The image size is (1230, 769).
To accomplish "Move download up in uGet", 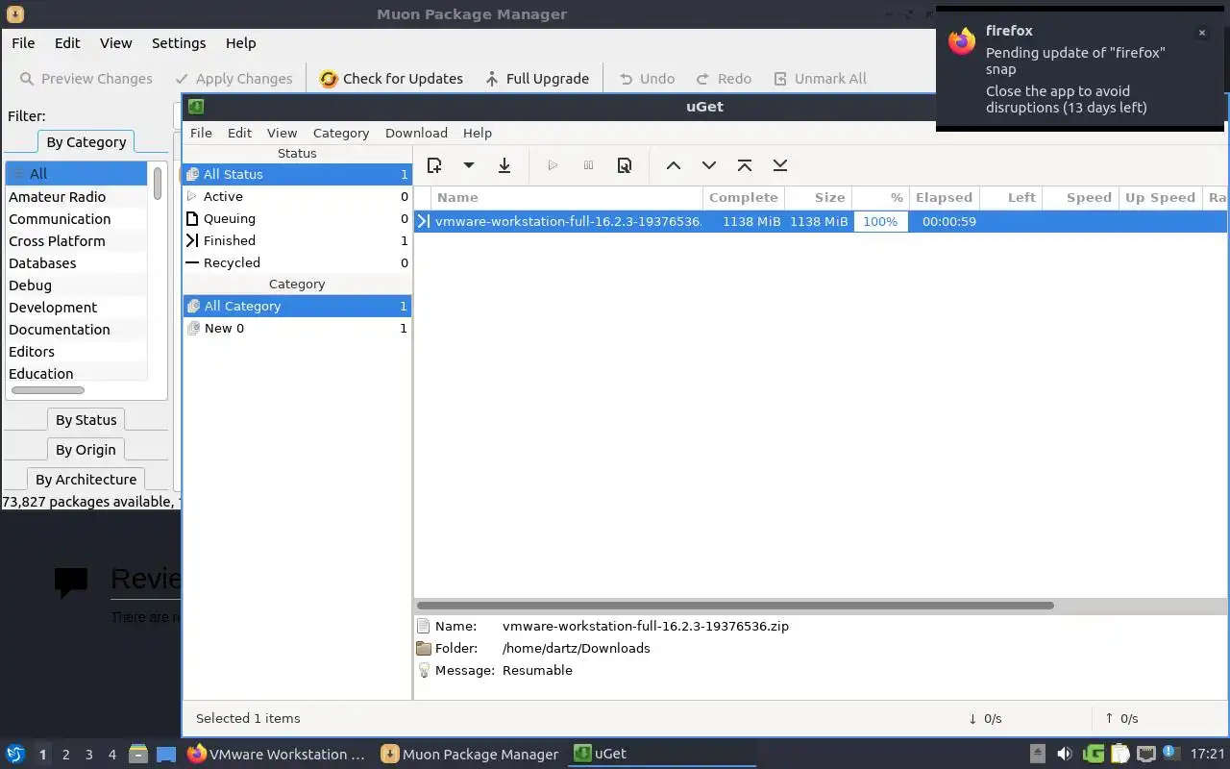I will point(674,165).
